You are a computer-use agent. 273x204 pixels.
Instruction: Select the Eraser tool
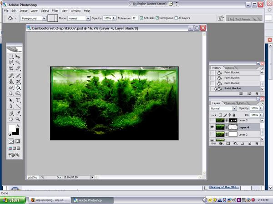[11, 87]
